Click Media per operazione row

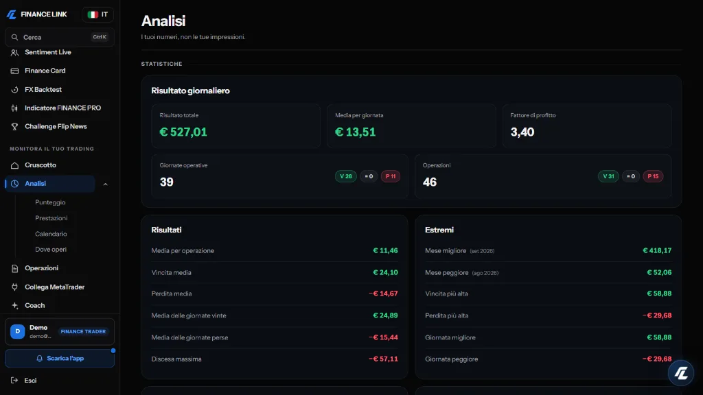275,251
